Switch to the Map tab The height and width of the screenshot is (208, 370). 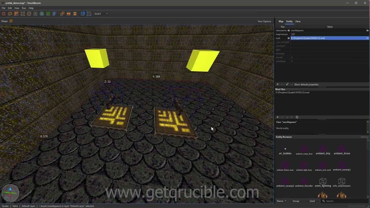tap(281, 21)
